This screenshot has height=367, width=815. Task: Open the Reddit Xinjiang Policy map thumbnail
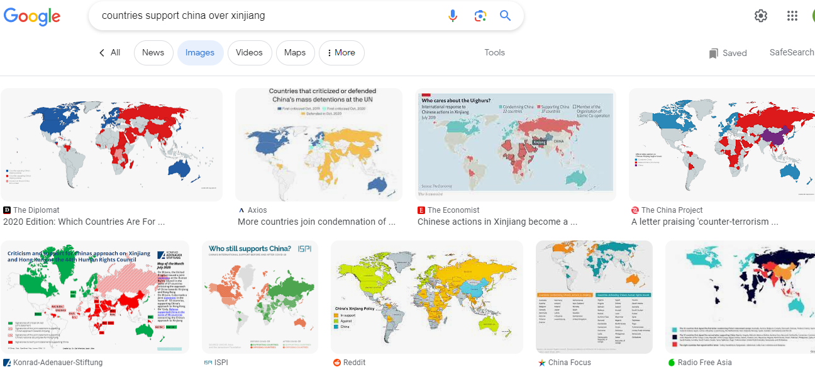(x=427, y=297)
